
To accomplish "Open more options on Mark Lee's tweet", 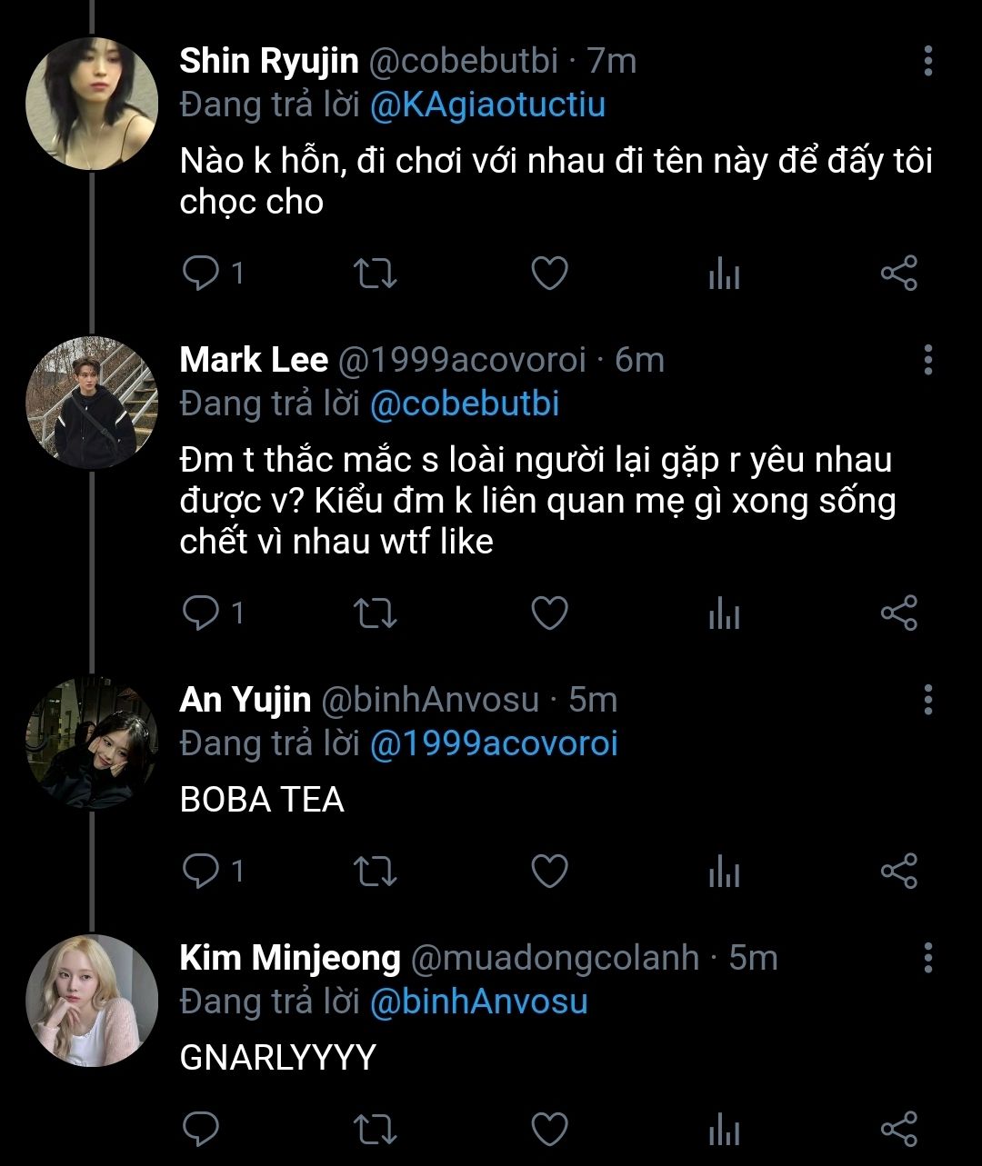I will click(x=927, y=360).
